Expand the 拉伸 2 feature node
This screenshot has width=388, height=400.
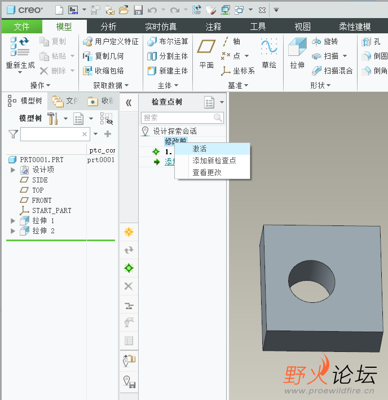tap(13, 231)
